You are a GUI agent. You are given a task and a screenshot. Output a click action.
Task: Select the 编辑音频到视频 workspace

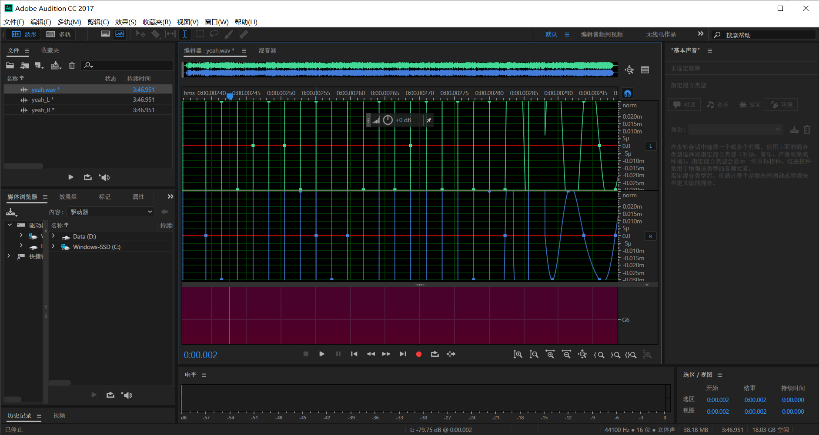pyautogui.click(x=602, y=34)
